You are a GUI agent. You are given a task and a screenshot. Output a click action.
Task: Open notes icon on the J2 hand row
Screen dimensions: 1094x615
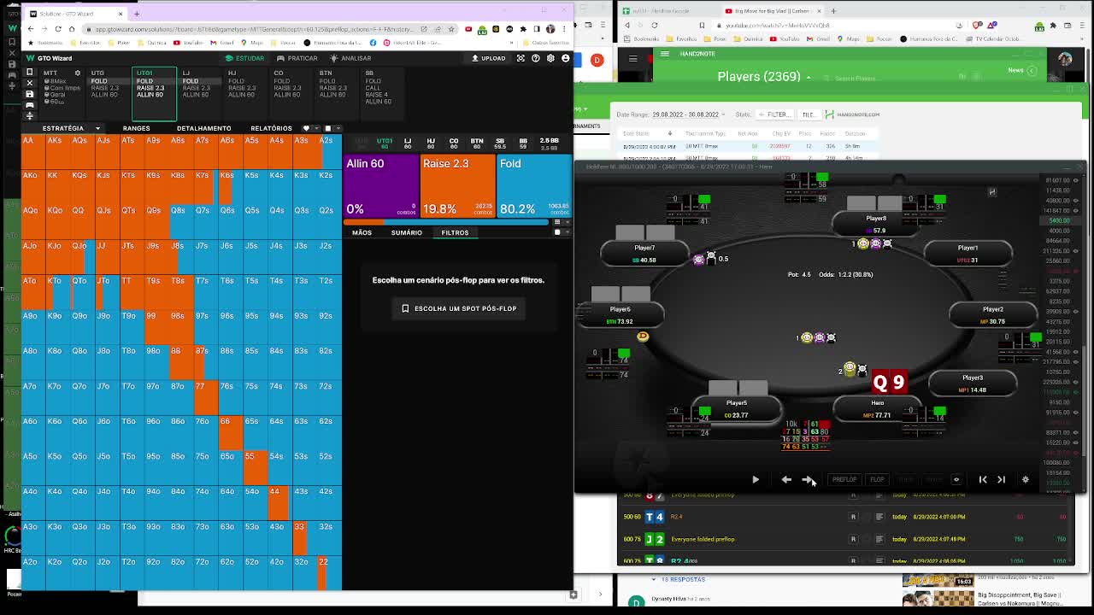pyautogui.click(x=879, y=539)
